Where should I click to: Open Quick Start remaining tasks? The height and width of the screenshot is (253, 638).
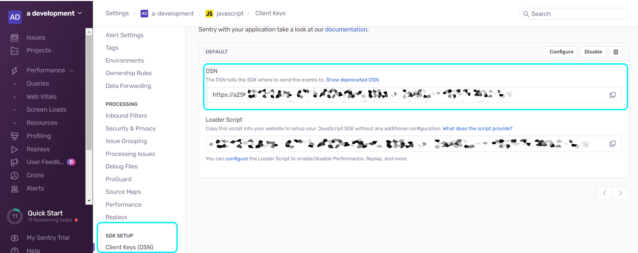50,220
